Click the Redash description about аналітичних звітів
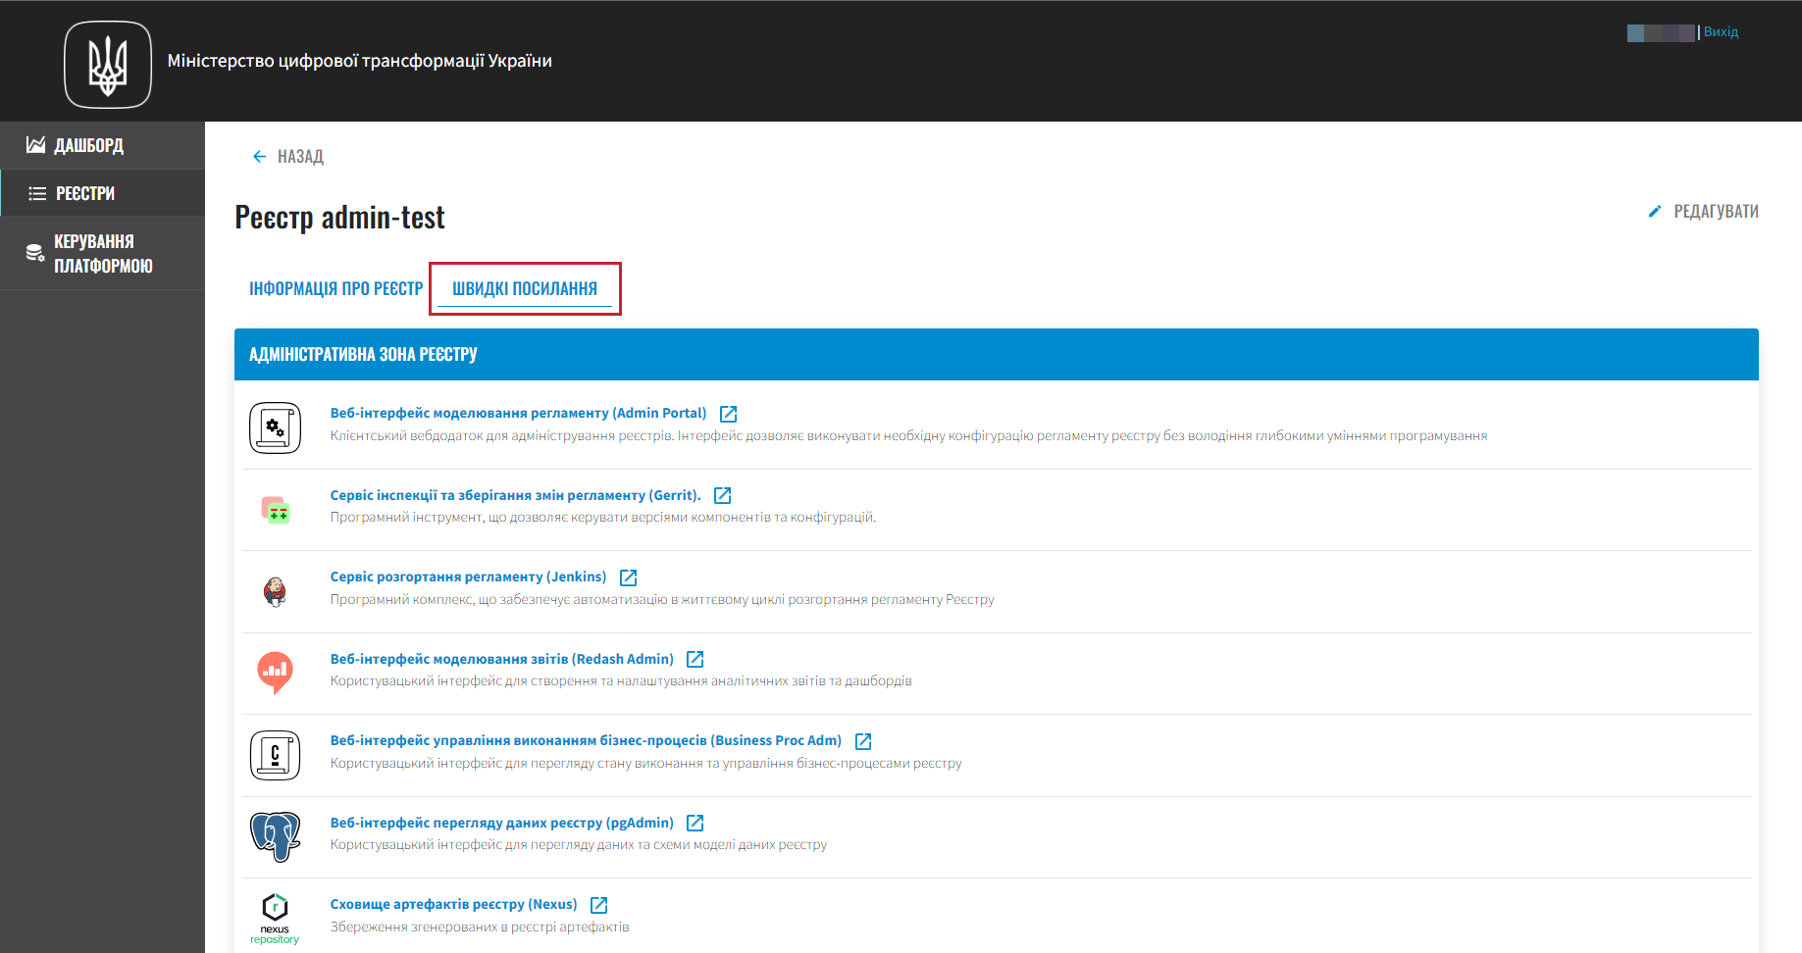 [621, 680]
